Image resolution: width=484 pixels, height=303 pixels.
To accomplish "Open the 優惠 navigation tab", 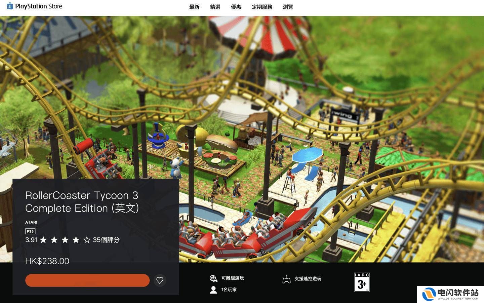I will coord(236,7).
